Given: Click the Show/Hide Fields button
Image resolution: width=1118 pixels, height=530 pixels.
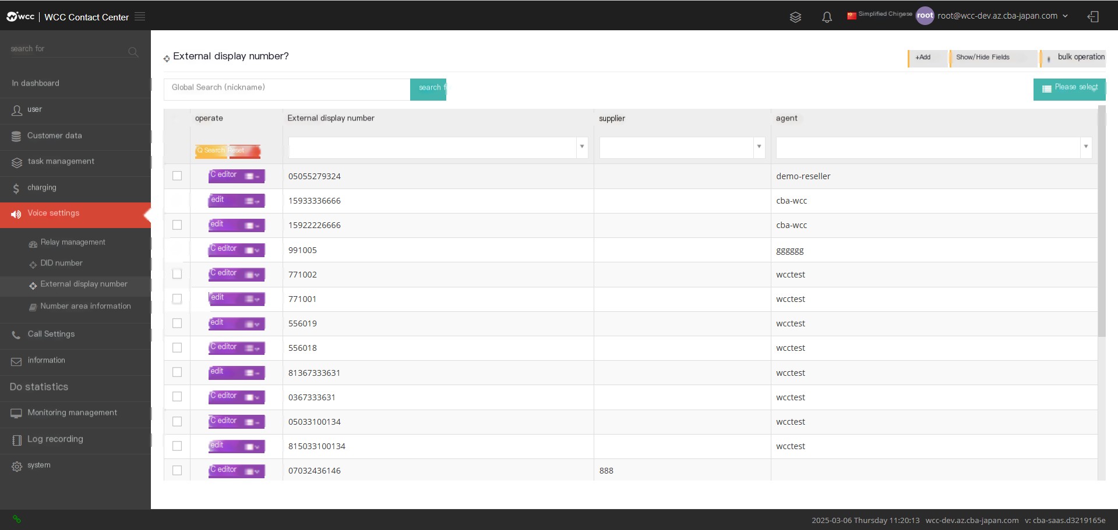Looking at the screenshot, I should point(993,58).
